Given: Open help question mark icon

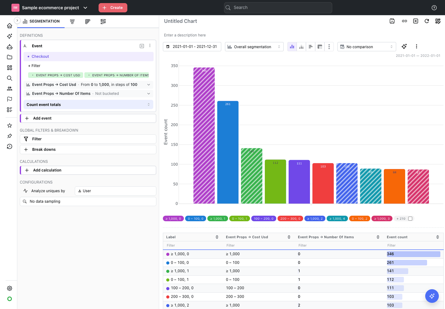Looking at the screenshot, I should [x=434, y=8].
